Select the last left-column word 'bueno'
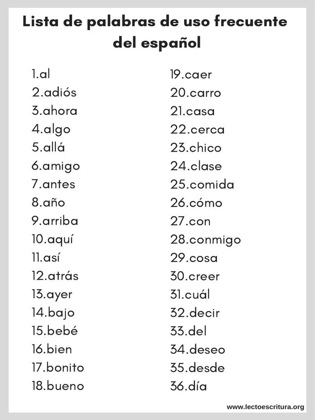The image size is (315, 420). click(65, 386)
